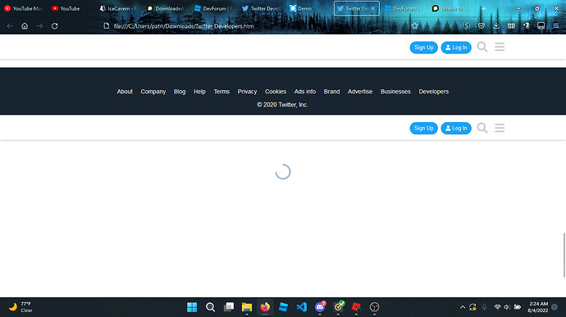Open the Businesses footer link
The height and width of the screenshot is (317, 566).
[395, 92]
